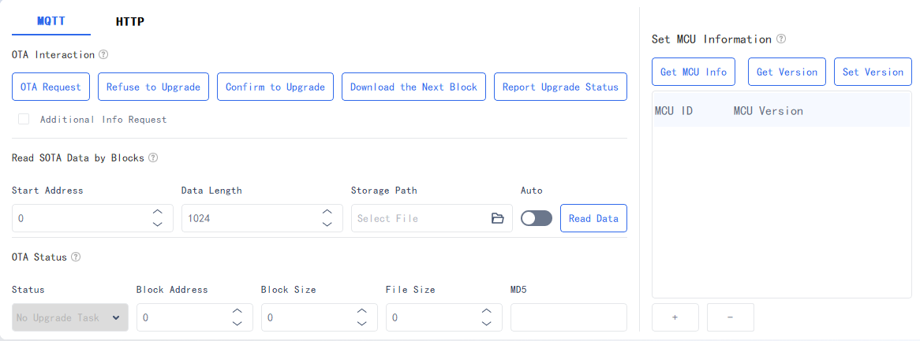This screenshot has height=341, width=920.
Task: Add MCU entry with plus button
Action: click(675, 317)
